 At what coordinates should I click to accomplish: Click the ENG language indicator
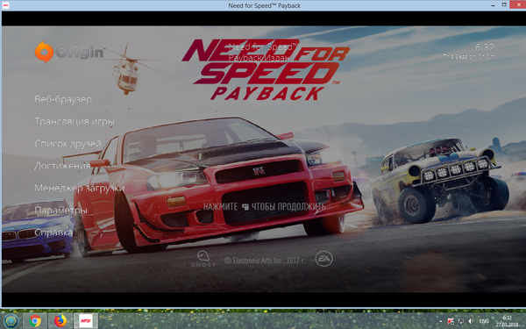point(484,322)
